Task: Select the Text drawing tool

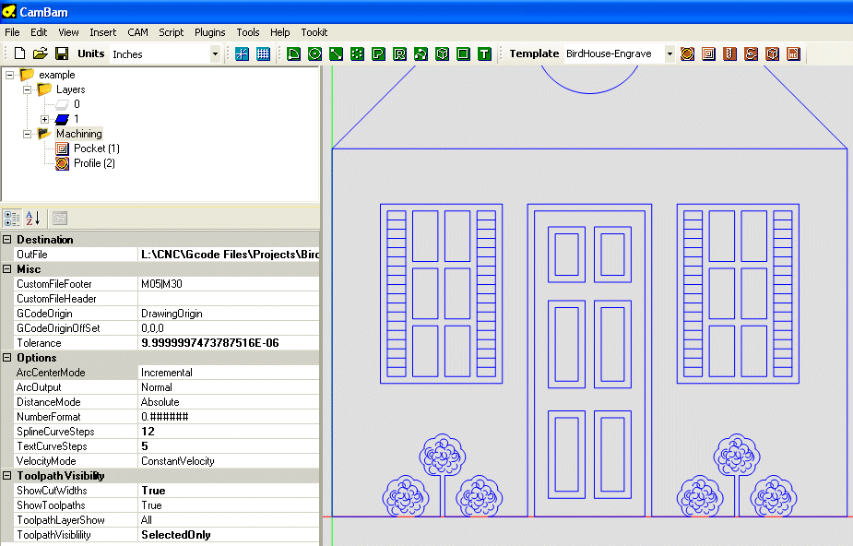Action: click(x=484, y=54)
